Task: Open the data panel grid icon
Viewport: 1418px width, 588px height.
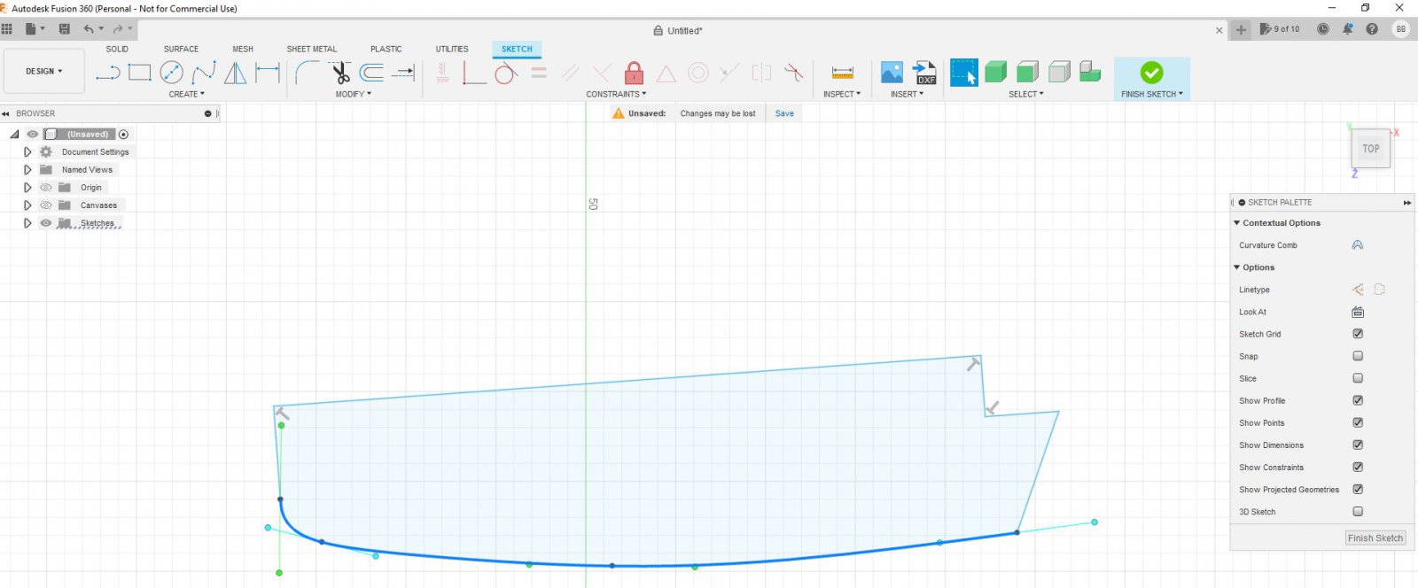Action: coord(7,29)
